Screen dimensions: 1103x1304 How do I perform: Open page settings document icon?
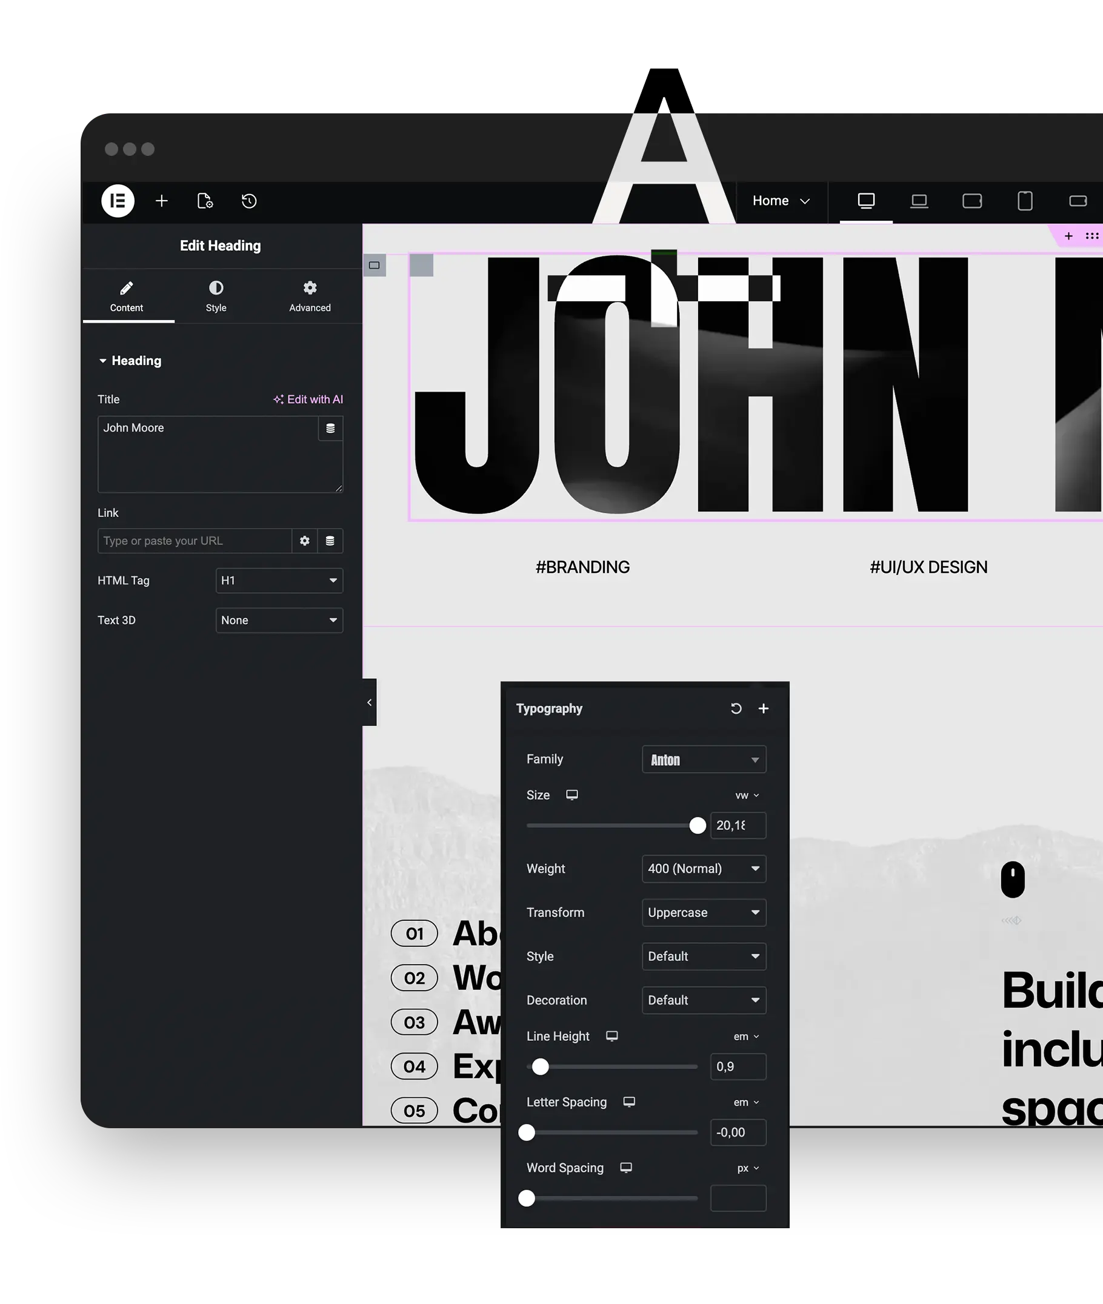205,201
